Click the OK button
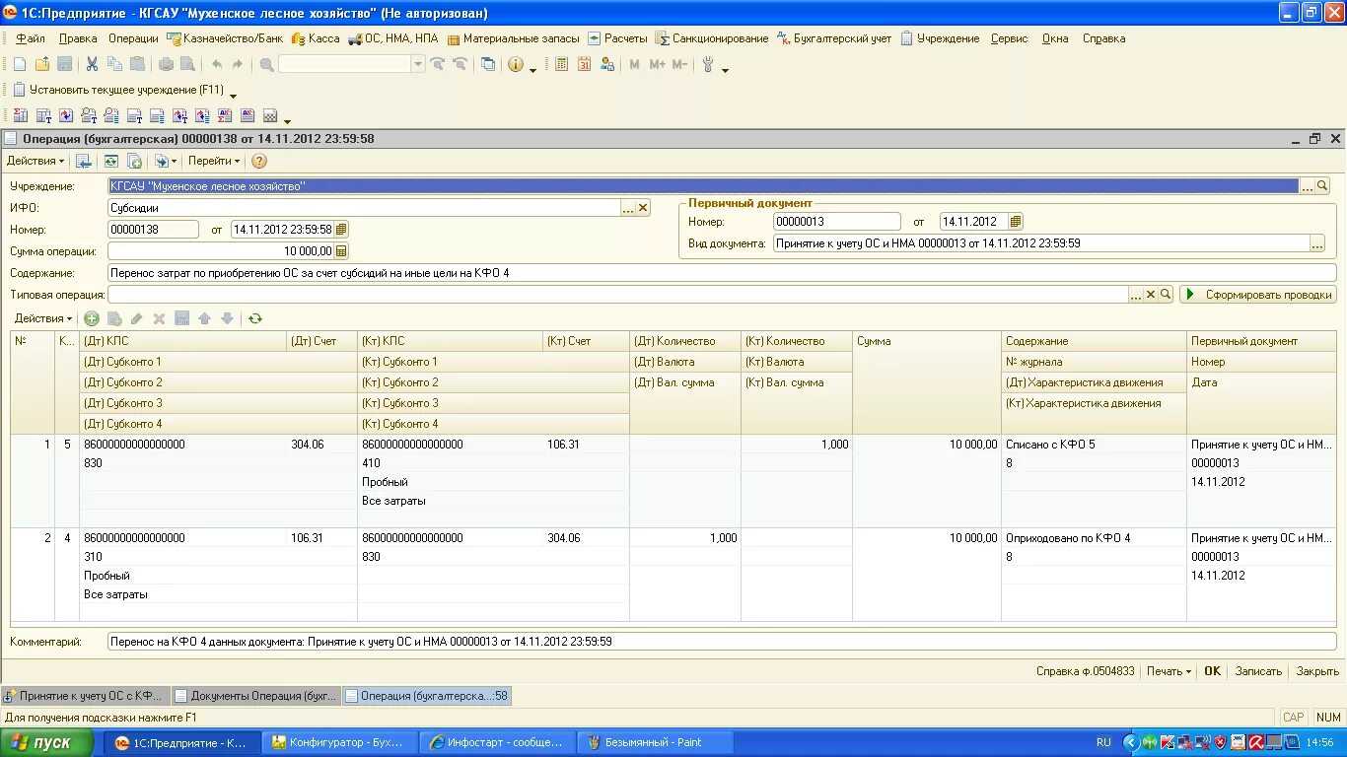 click(1212, 671)
